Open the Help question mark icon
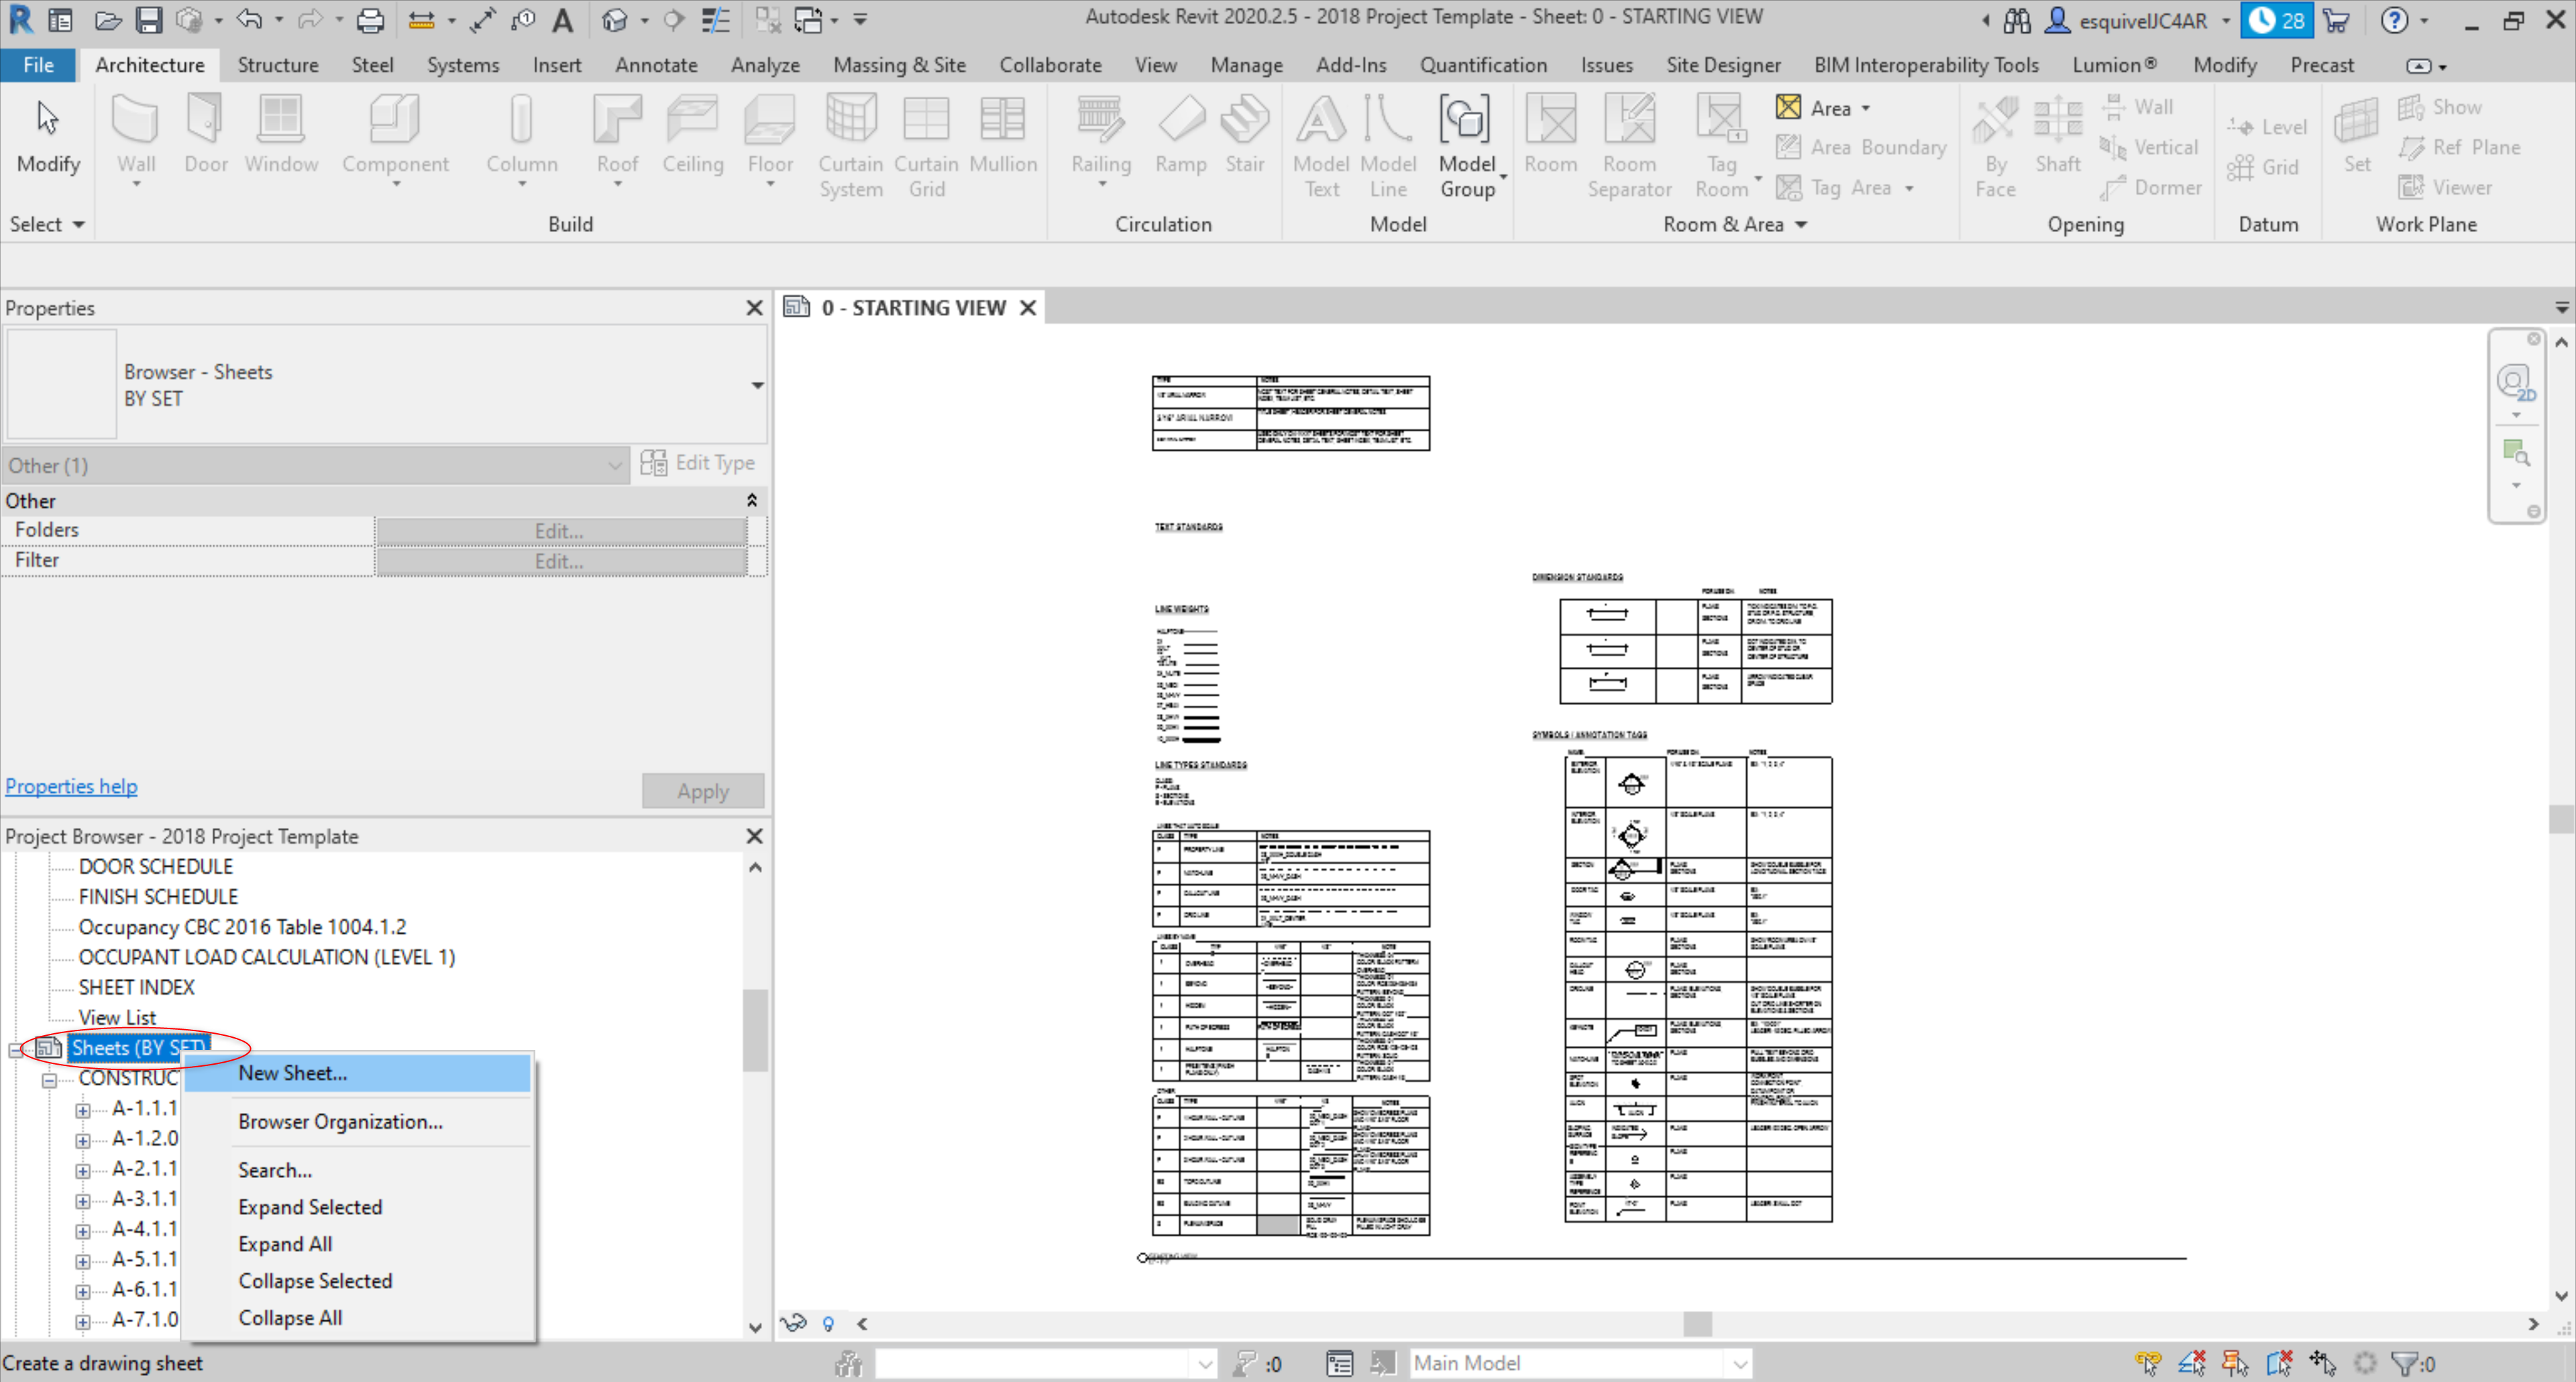2576x1382 pixels. (2394, 20)
